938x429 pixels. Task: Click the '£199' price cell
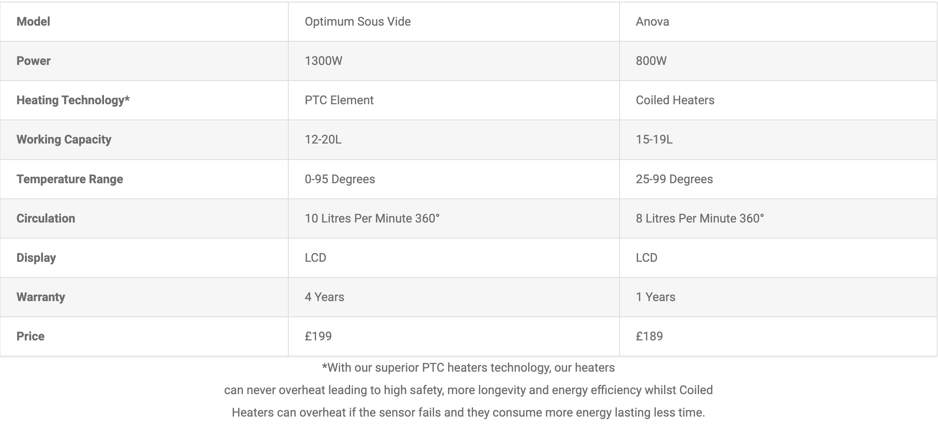(x=318, y=336)
